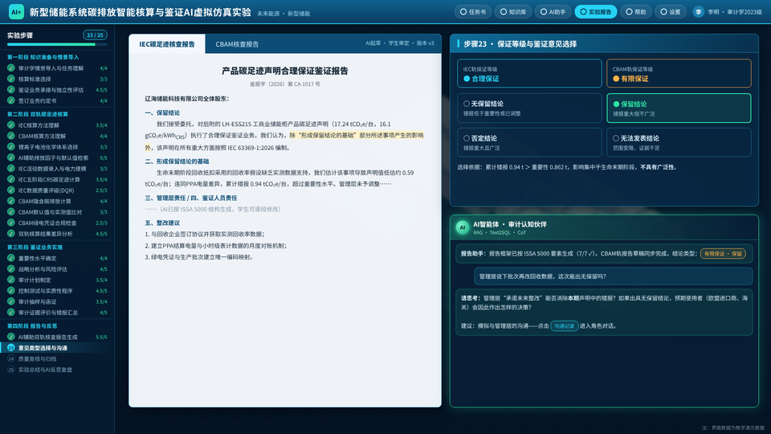This screenshot has height=434, width=771.
Task: Open the 知识库 menu
Action: click(x=512, y=12)
